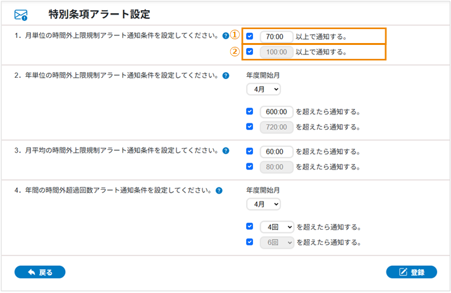Toggle checkbox for 60:00 monthly average notification
This screenshot has width=451, height=293.
250,151
